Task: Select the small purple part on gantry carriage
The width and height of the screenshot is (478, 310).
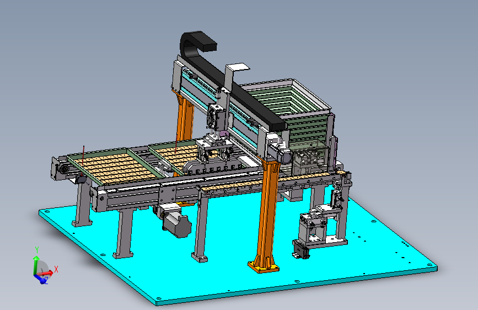Action: (224, 134)
